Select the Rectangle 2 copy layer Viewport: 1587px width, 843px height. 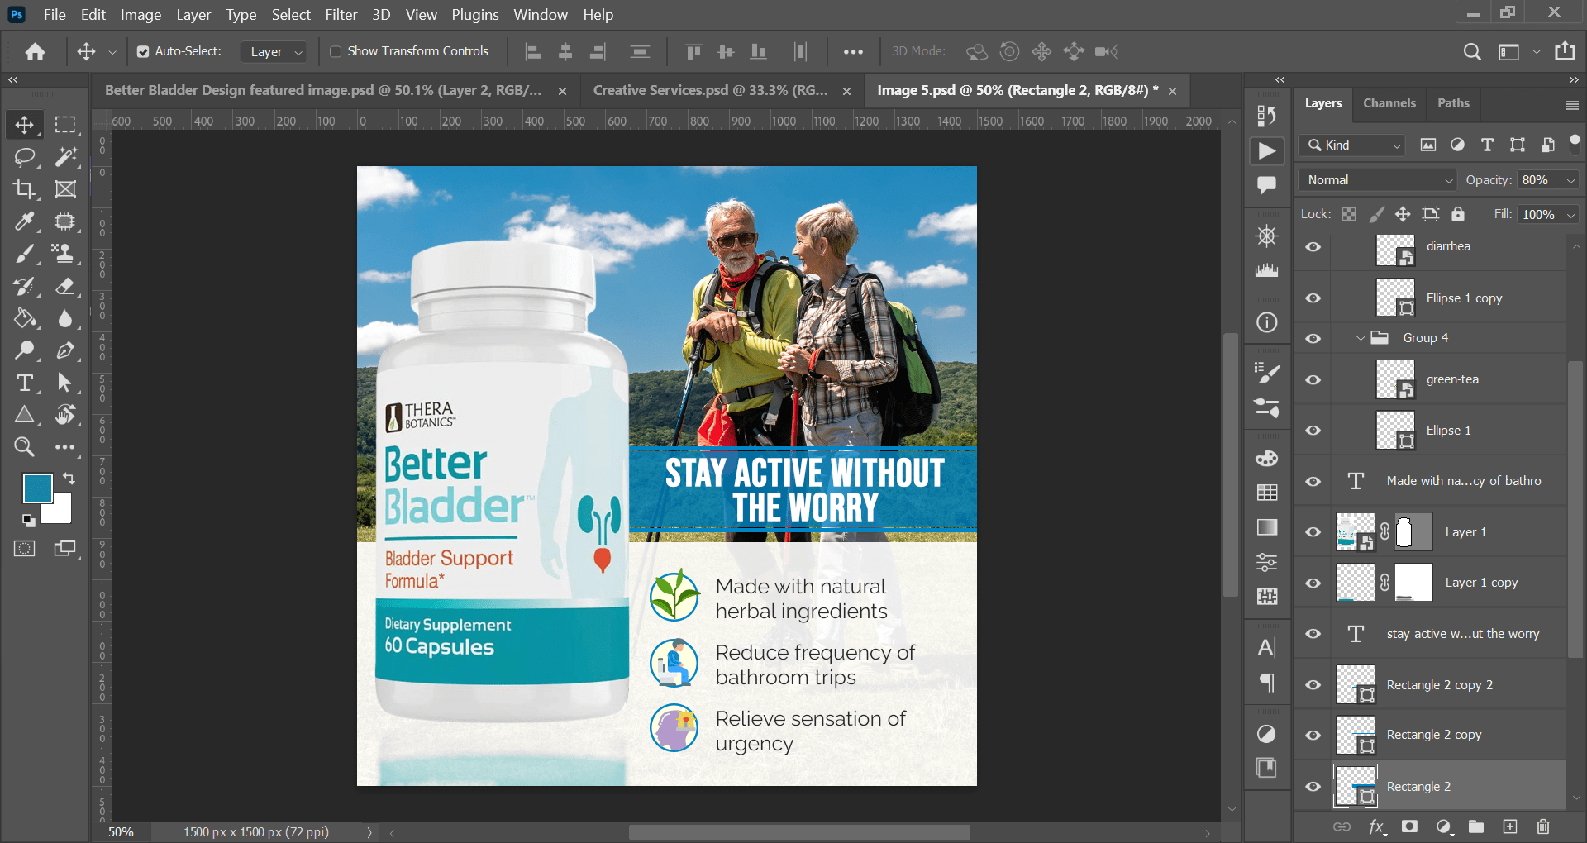click(1433, 735)
